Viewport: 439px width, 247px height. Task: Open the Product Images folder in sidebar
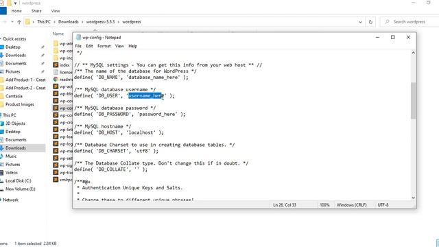[x=20, y=104]
